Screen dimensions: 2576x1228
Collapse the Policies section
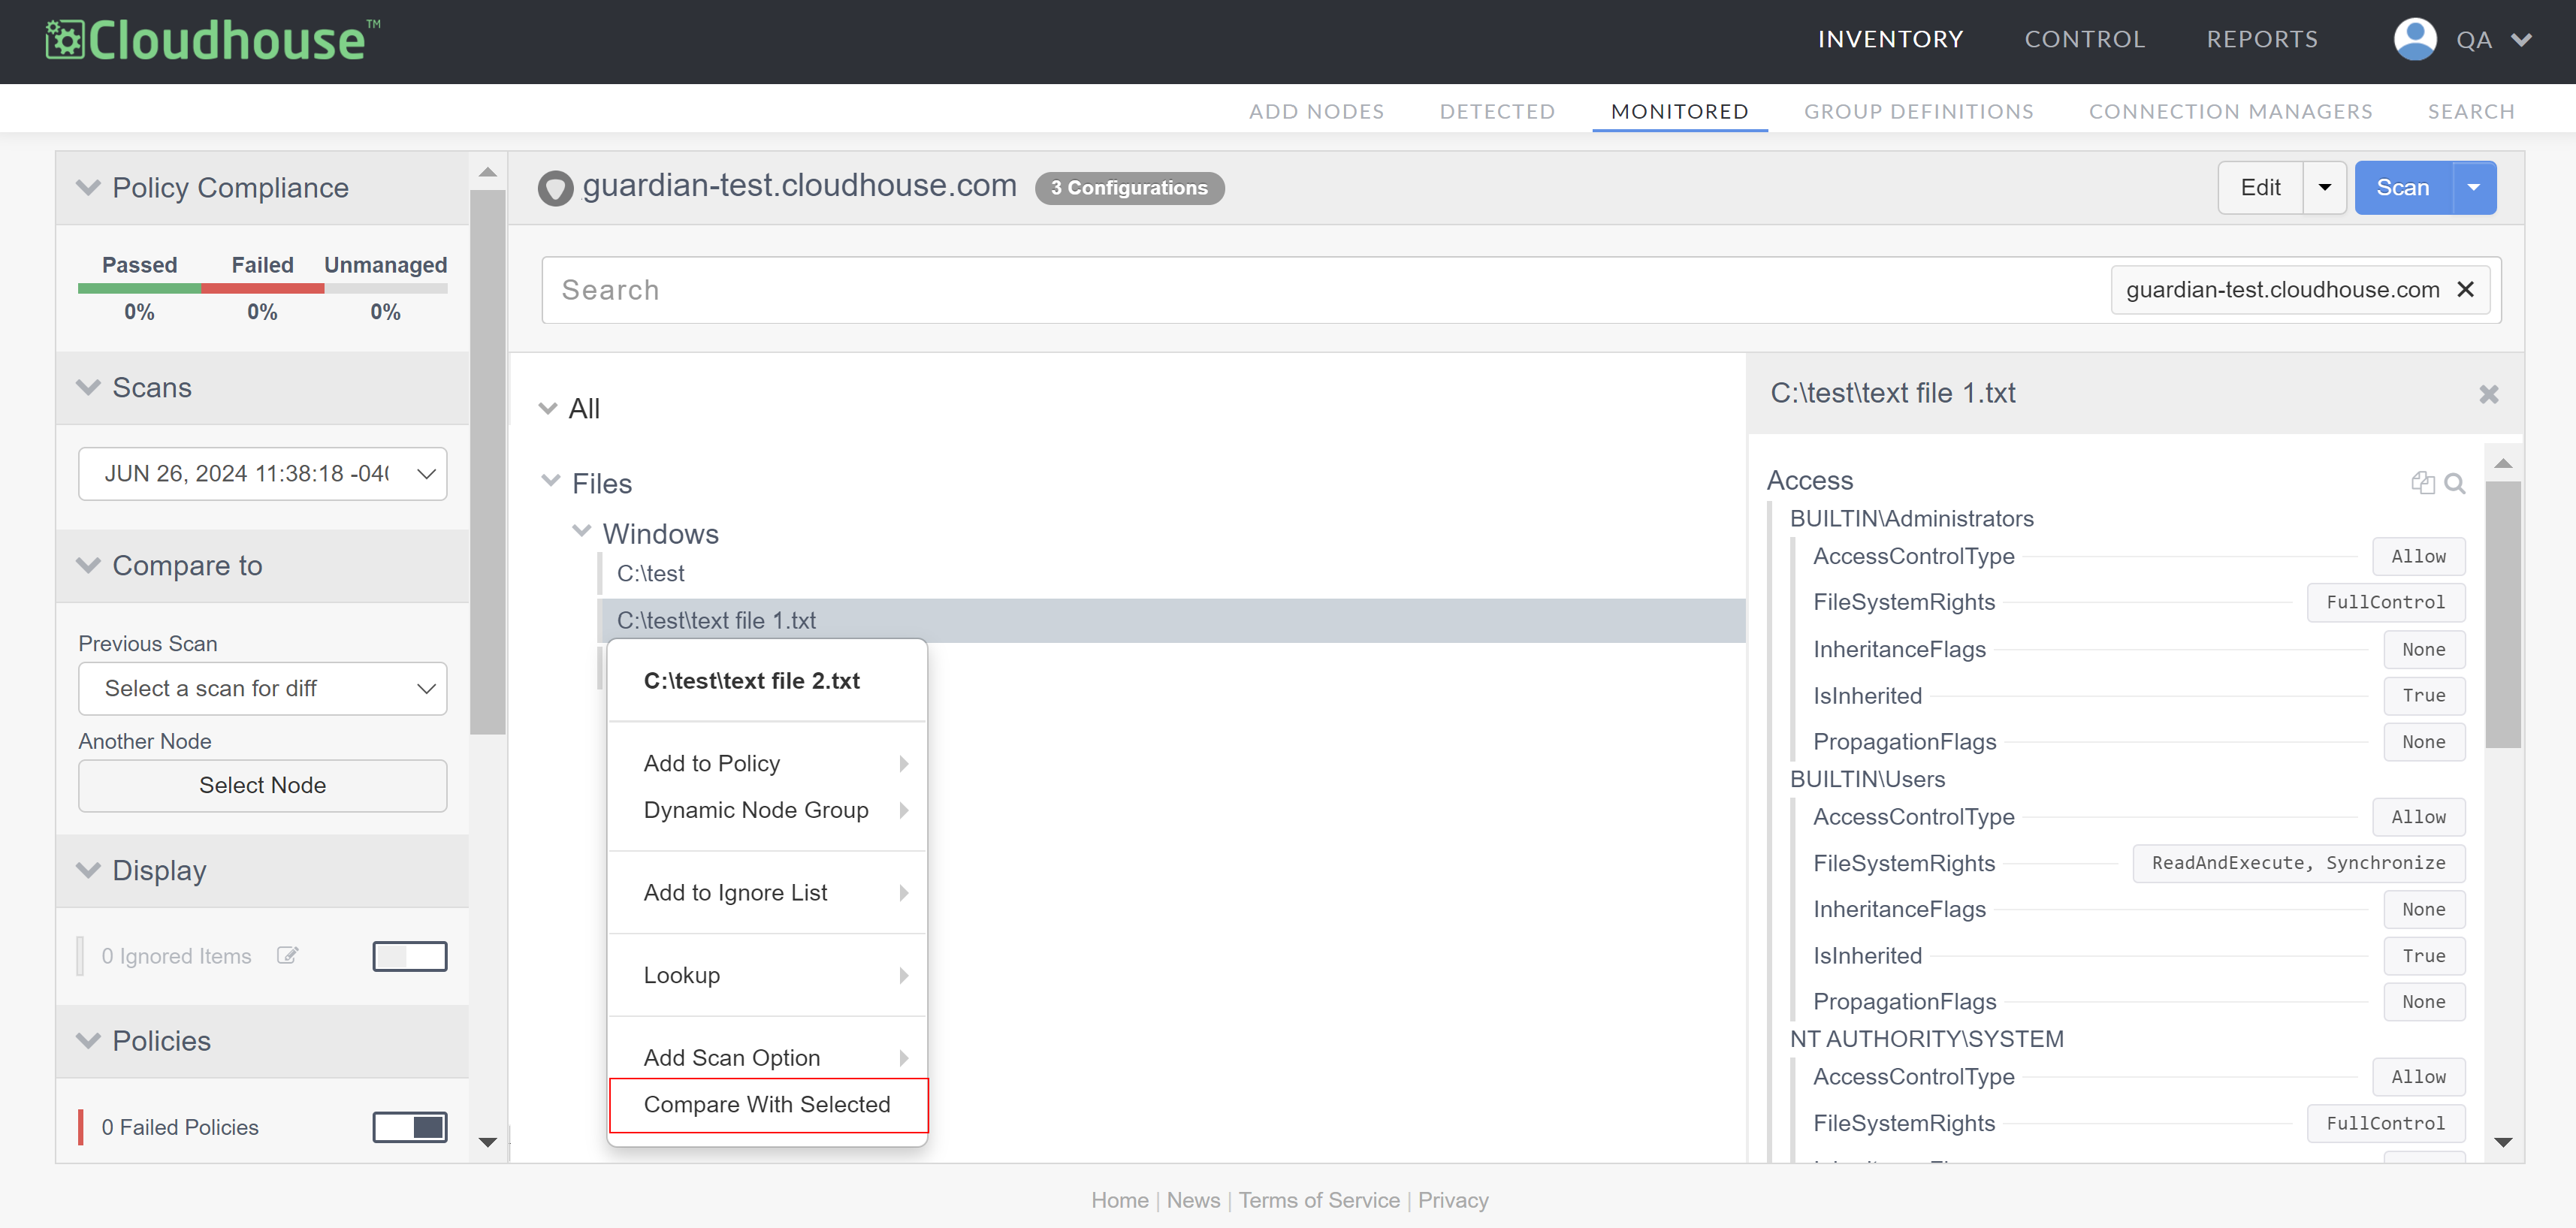pos(89,1041)
